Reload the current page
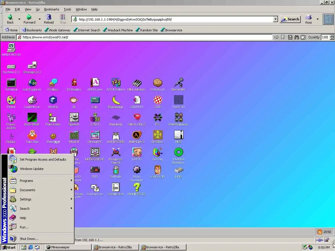The image size is (335, 251). (49, 19)
